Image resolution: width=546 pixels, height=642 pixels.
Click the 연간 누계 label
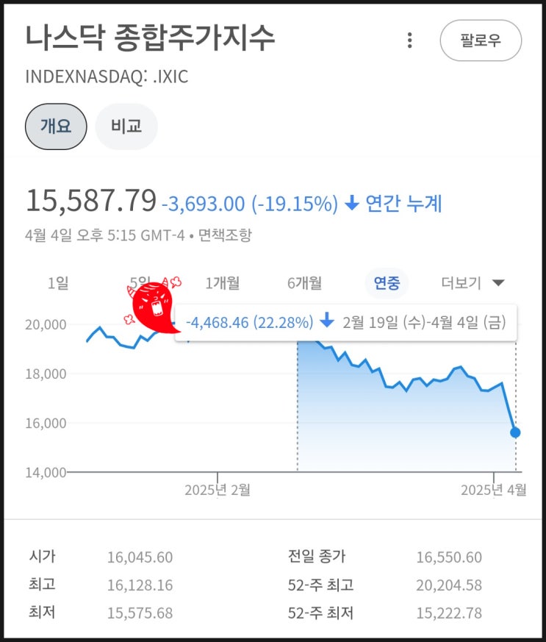click(403, 203)
